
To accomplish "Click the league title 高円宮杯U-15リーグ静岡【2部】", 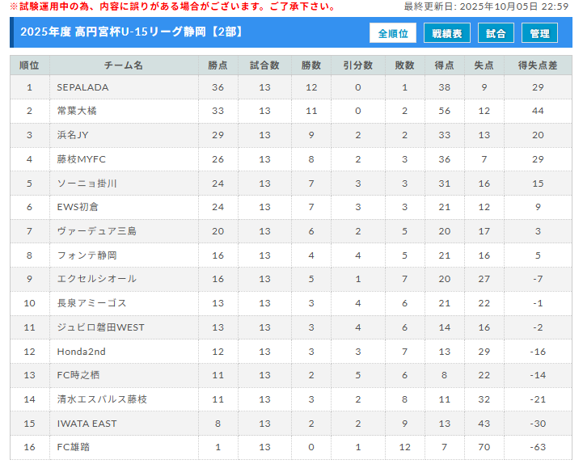I will [132, 32].
